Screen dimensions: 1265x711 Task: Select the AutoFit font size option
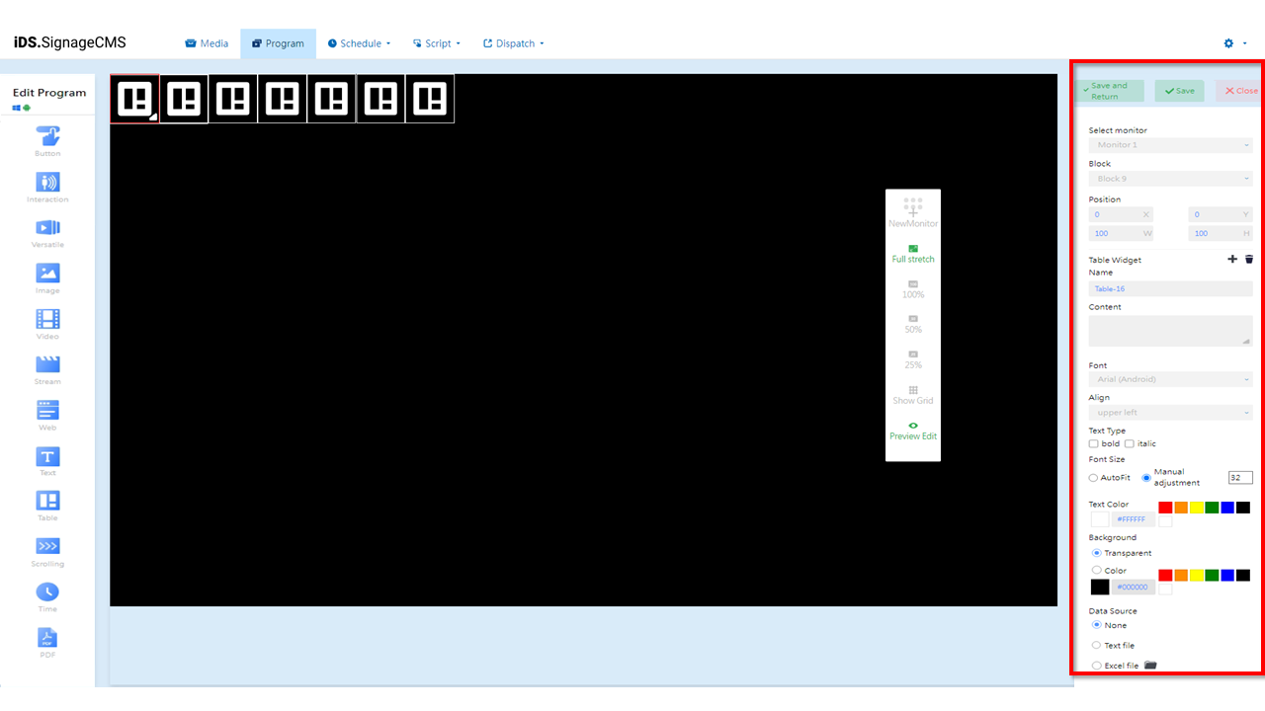[1095, 477]
